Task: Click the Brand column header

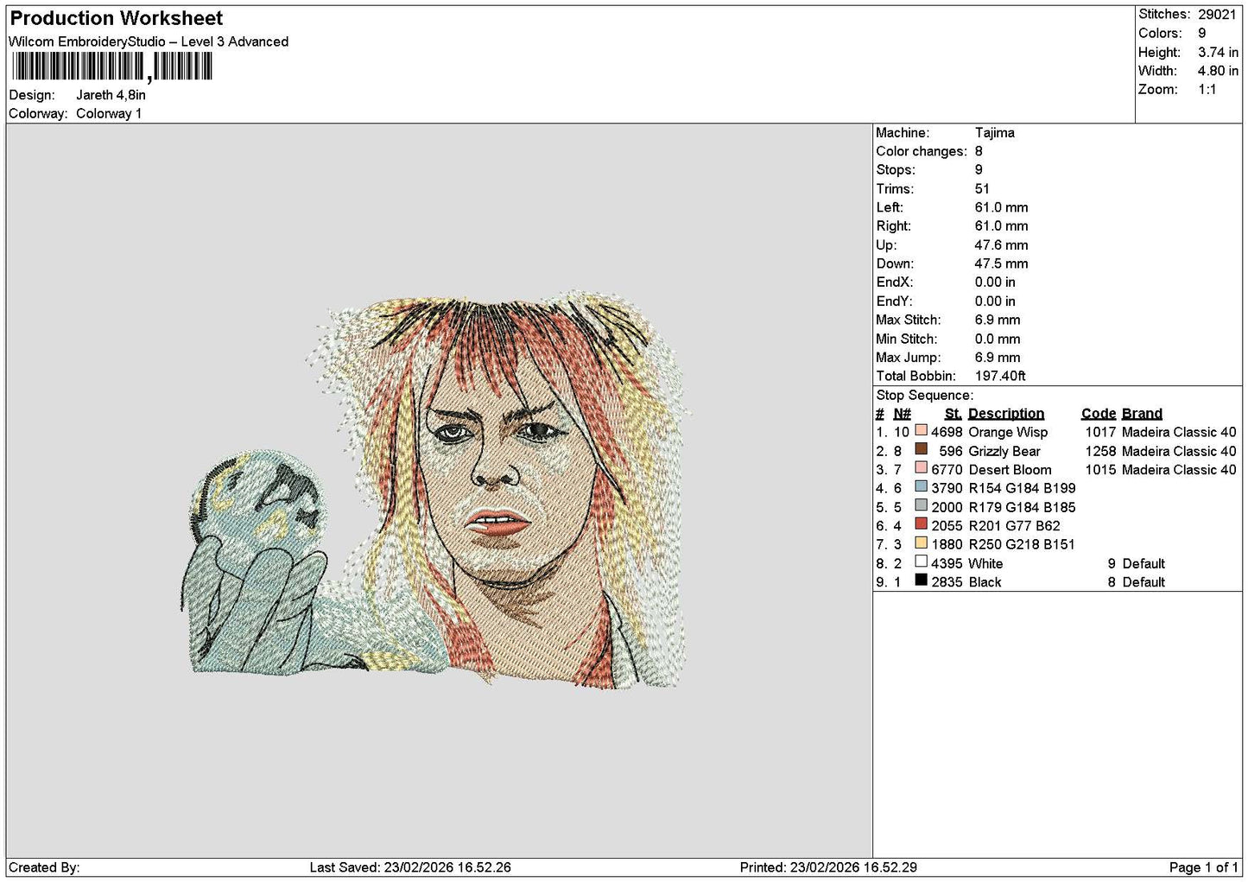Action: pyautogui.click(x=1142, y=414)
